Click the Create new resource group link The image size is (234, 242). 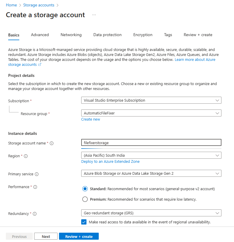(x=91, y=119)
